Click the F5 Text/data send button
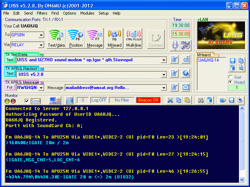This screenshot has height=187, width=250. pyautogui.click(x=56, y=39)
